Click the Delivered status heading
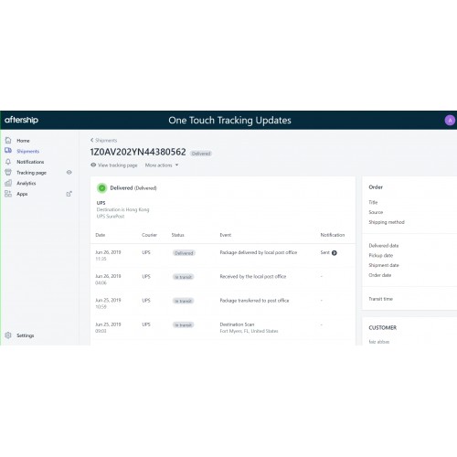Viewport: 457px width, 457px height. pyautogui.click(x=133, y=188)
